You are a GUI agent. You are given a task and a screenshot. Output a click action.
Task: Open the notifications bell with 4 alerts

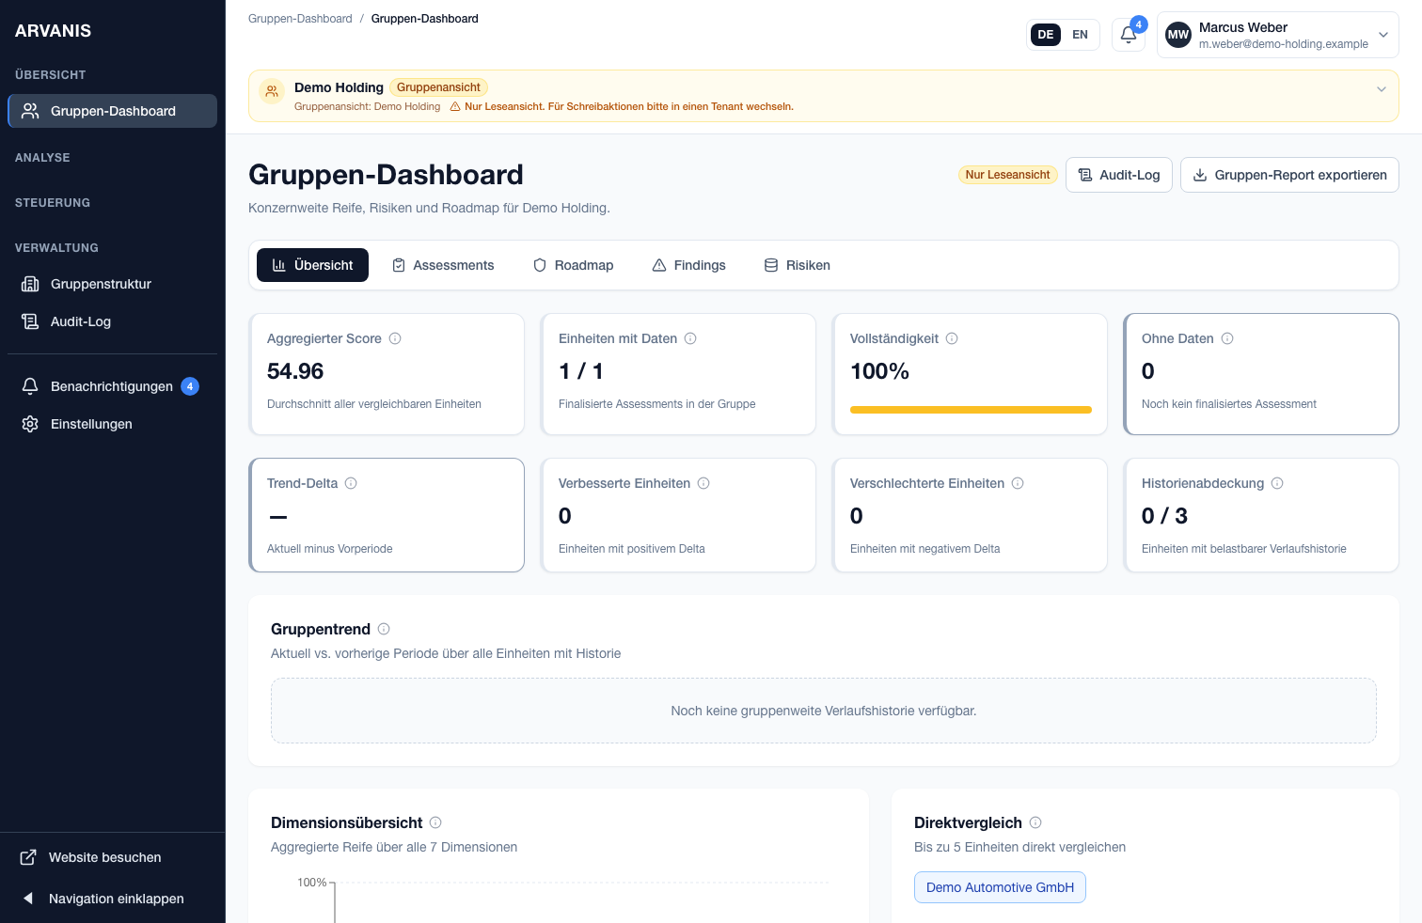click(x=1128, y=34)
